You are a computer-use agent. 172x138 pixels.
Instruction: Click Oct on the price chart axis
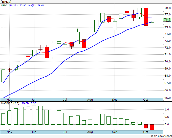pyautogui.click(x=145, y=100)
